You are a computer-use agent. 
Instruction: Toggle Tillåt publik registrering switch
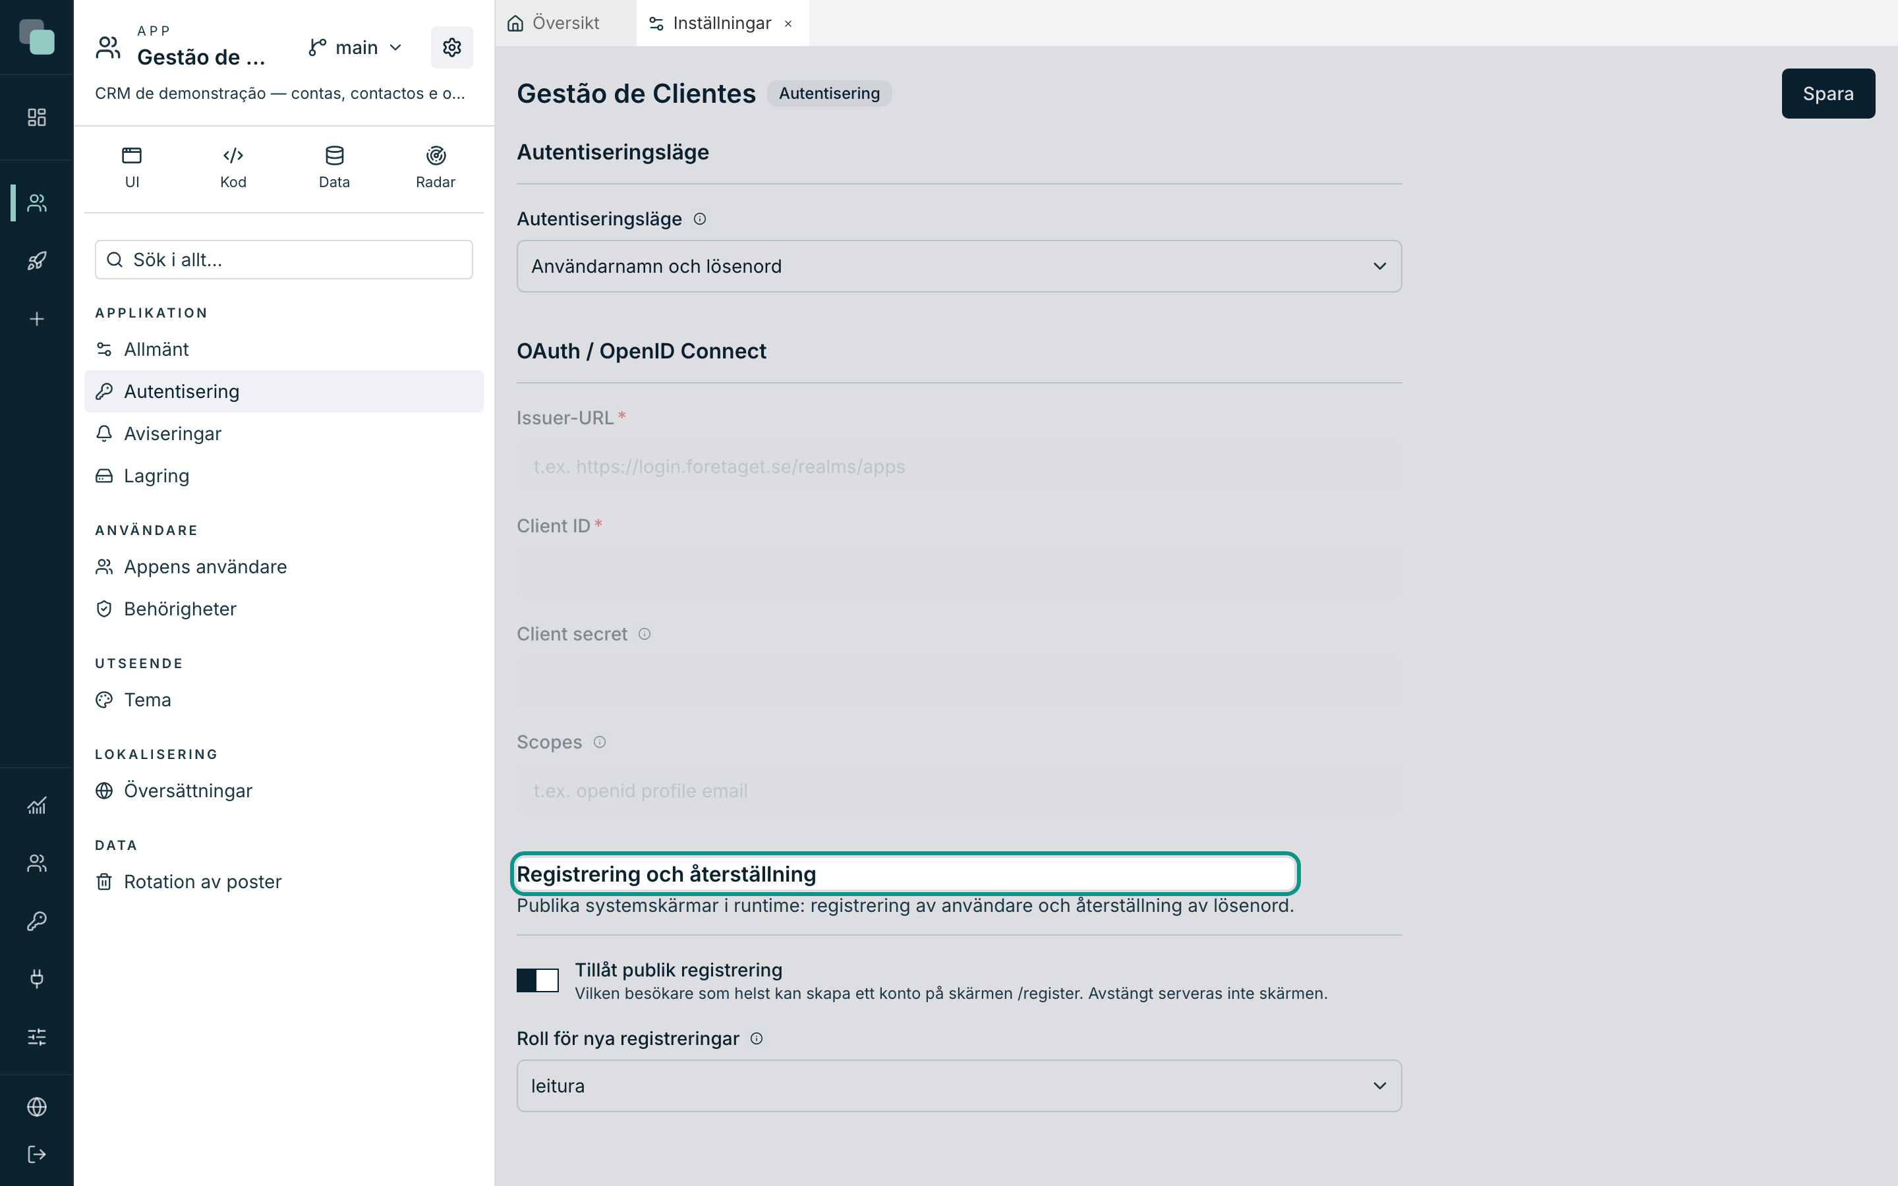click(537, 980)
